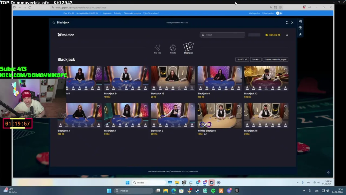
Task: Open Spotify from the taskbar
Action: pyautogui.click(x=213, y=191)
